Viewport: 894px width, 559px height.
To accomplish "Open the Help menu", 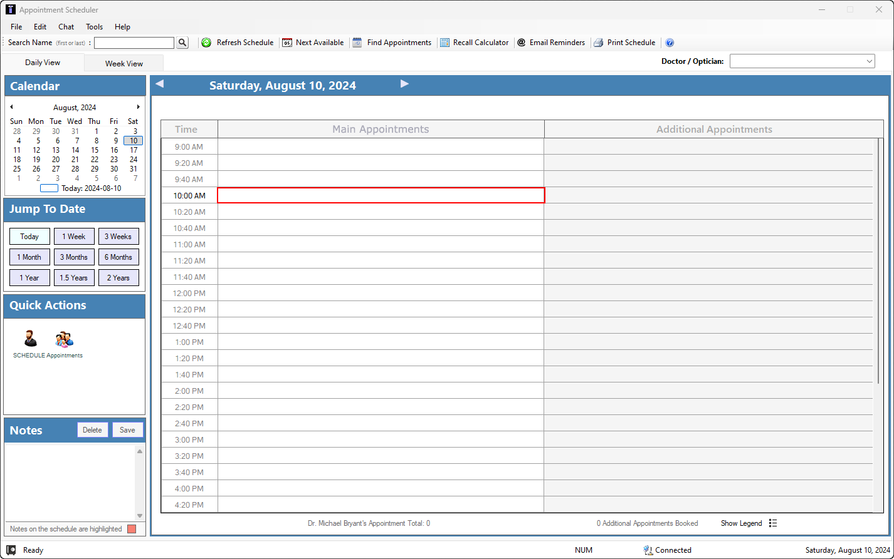I will tap(123, 27).
